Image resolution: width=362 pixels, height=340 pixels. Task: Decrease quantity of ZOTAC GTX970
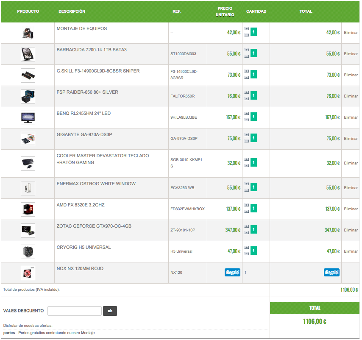(247, 233)
